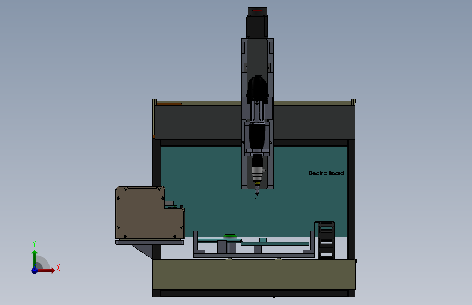Select the olive machine base panel
This screenshot has width=472, height=305.
coord(254,275)
